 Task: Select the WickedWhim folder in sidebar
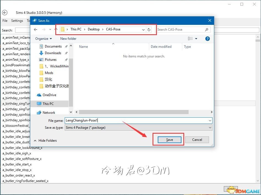tap(54, 66)
